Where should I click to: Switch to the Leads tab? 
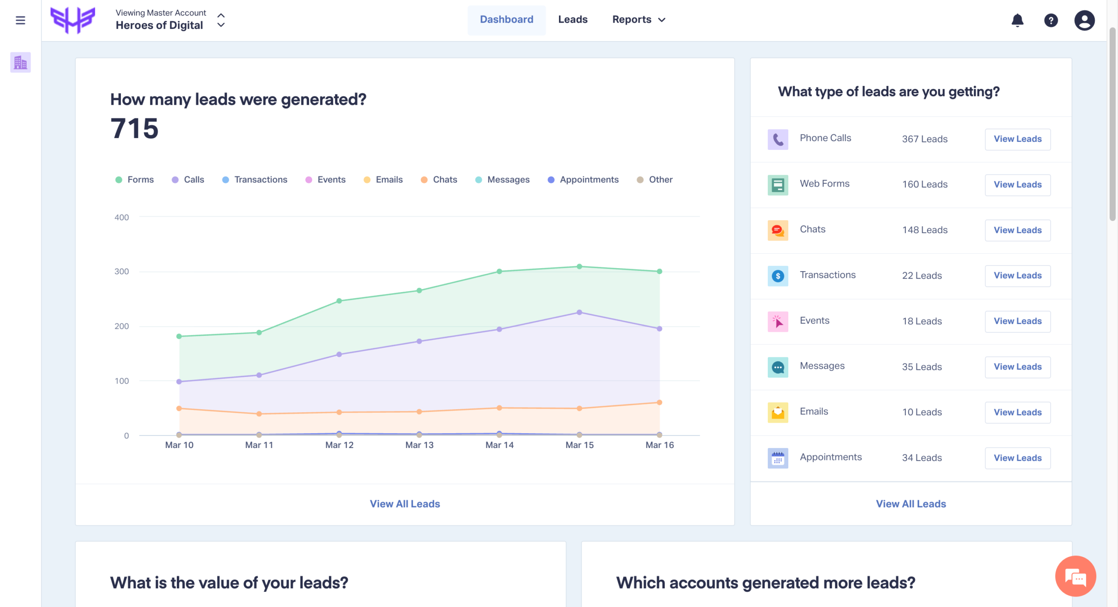(573, 20)
